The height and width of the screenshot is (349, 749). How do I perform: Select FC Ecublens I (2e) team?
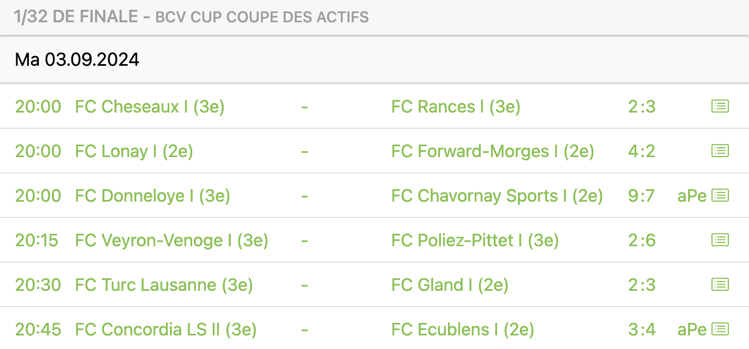(x=463, y=330)
